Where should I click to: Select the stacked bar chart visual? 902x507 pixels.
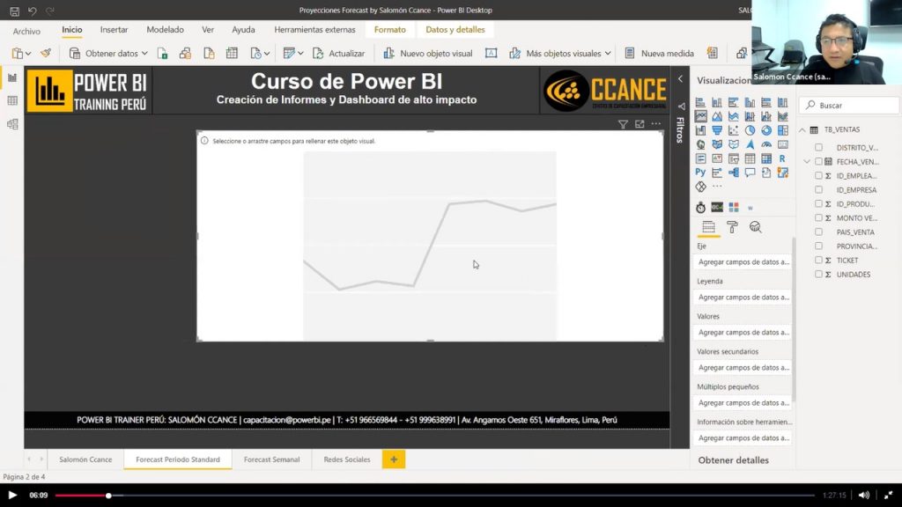coord(700,102)
